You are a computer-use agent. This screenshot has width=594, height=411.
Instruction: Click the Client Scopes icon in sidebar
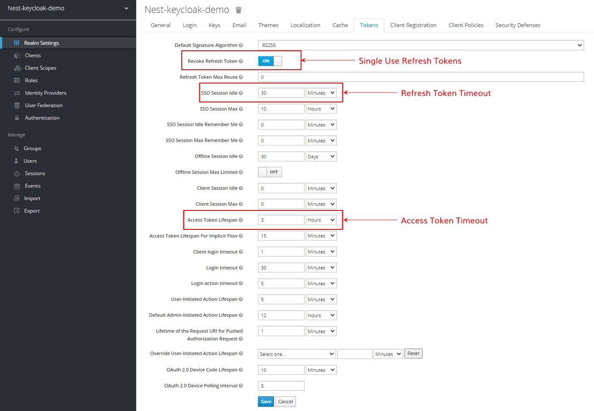[x=17, y=68]
